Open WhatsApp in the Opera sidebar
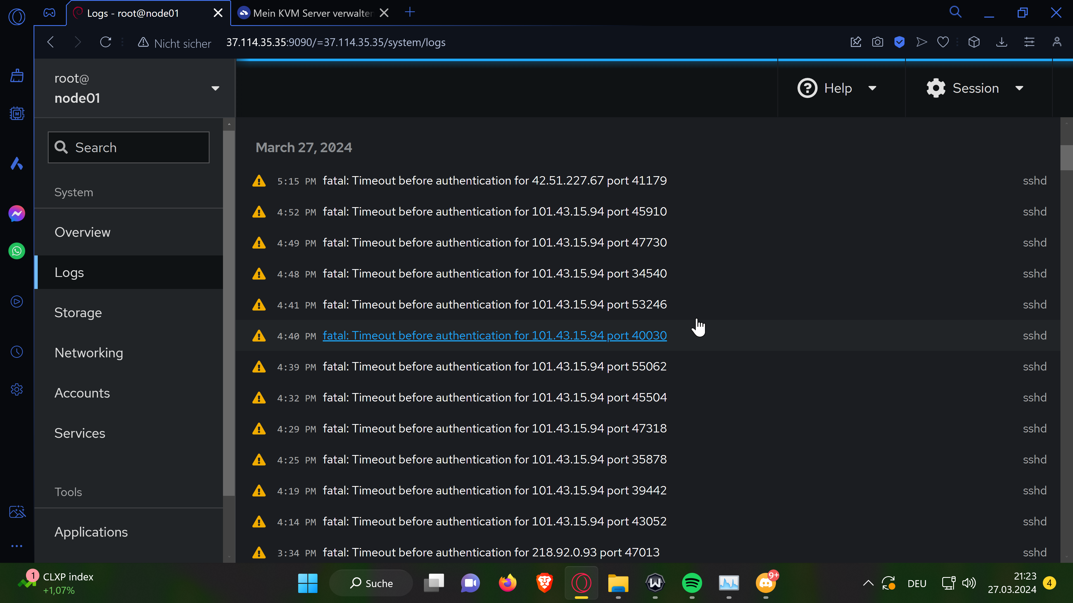This screenshot has height=603, width=1073. pyautogui.click(x=17, y=251)
